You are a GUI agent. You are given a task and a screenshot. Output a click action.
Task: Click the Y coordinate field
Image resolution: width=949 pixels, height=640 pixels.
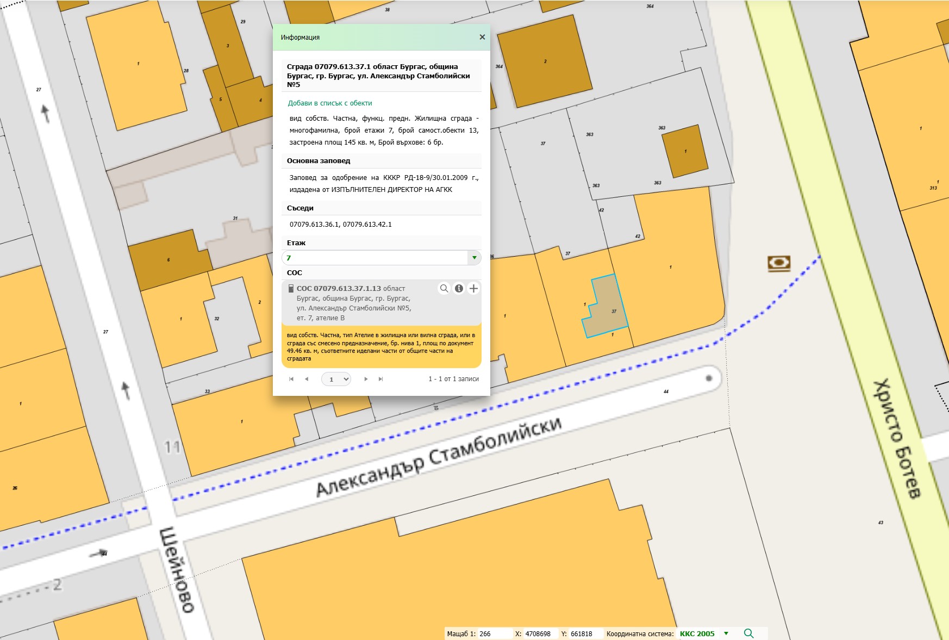coord(585,634)
